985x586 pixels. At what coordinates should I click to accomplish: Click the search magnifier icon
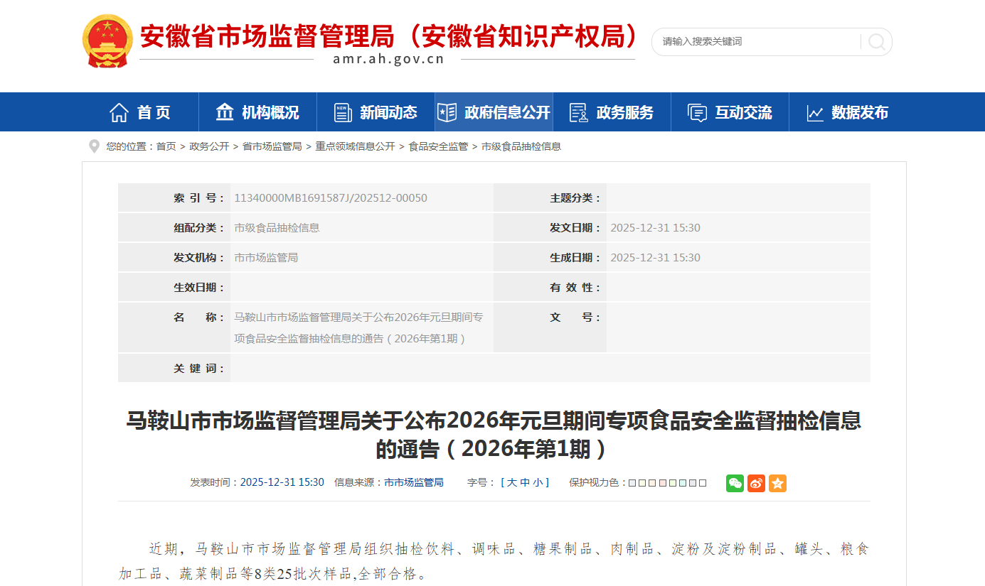click(876, 42)
